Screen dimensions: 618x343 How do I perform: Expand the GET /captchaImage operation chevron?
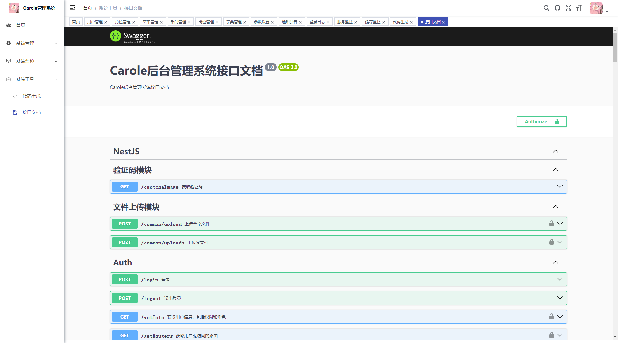[560, 186]
